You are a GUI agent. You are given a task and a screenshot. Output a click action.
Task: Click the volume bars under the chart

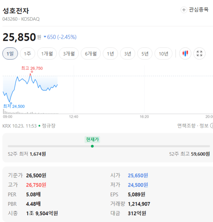click(31, 112)
